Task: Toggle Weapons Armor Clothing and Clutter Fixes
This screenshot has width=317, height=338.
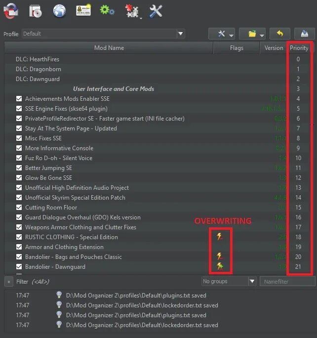Action: [x=19, y=227]
